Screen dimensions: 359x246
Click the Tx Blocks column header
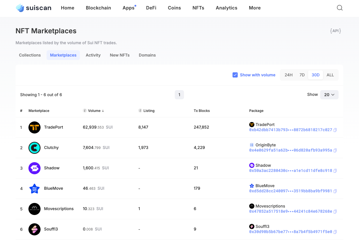[x=202, y=111]
